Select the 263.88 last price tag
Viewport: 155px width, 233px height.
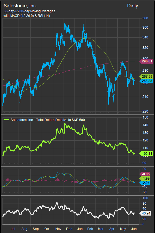[x=146, y=81]
